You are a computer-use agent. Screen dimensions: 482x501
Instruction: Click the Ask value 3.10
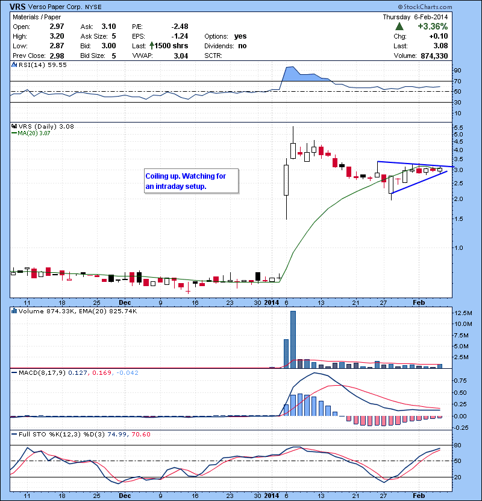pos(108,27)
